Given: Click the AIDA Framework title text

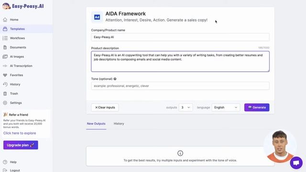Looking at the screenshot, I should point(125,14).
